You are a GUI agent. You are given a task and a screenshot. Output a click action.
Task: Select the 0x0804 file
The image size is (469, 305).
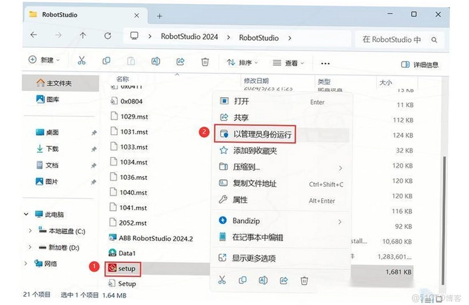click(126, 101)
